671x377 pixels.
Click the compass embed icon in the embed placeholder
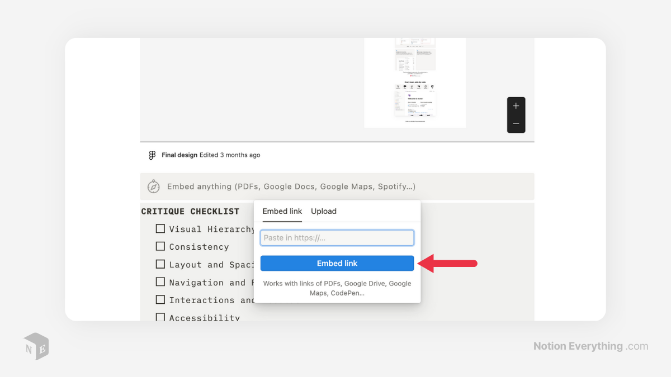(154, 186)
